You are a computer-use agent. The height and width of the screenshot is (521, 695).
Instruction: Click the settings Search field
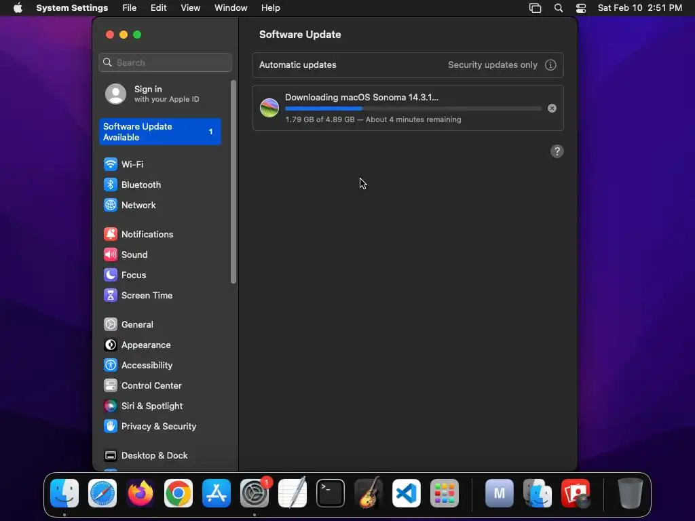point(166,62)
